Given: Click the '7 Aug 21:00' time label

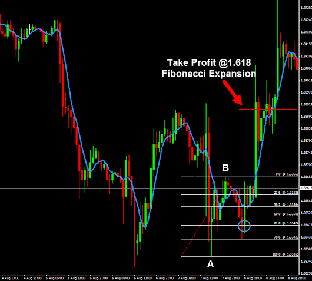Looking at the screenshot, I should coord(231,278).
